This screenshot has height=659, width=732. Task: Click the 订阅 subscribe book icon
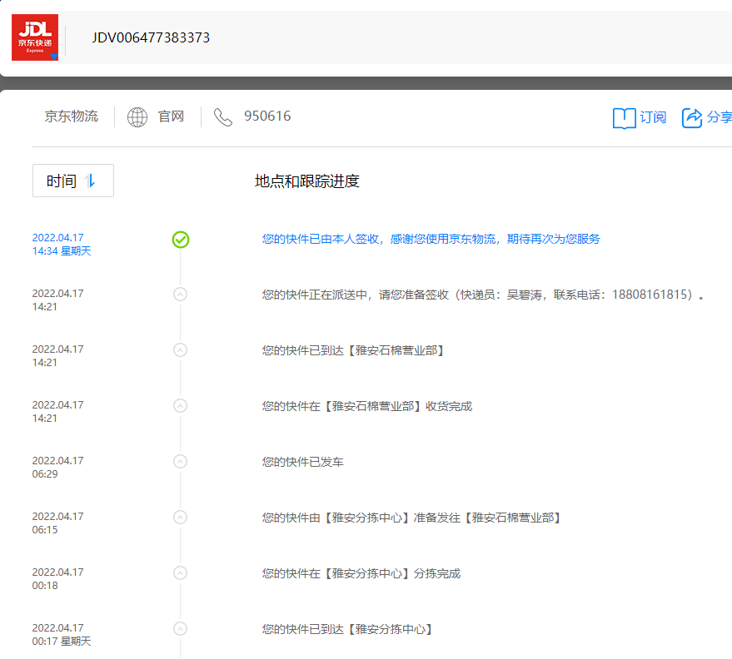click(x=625, y=118)
